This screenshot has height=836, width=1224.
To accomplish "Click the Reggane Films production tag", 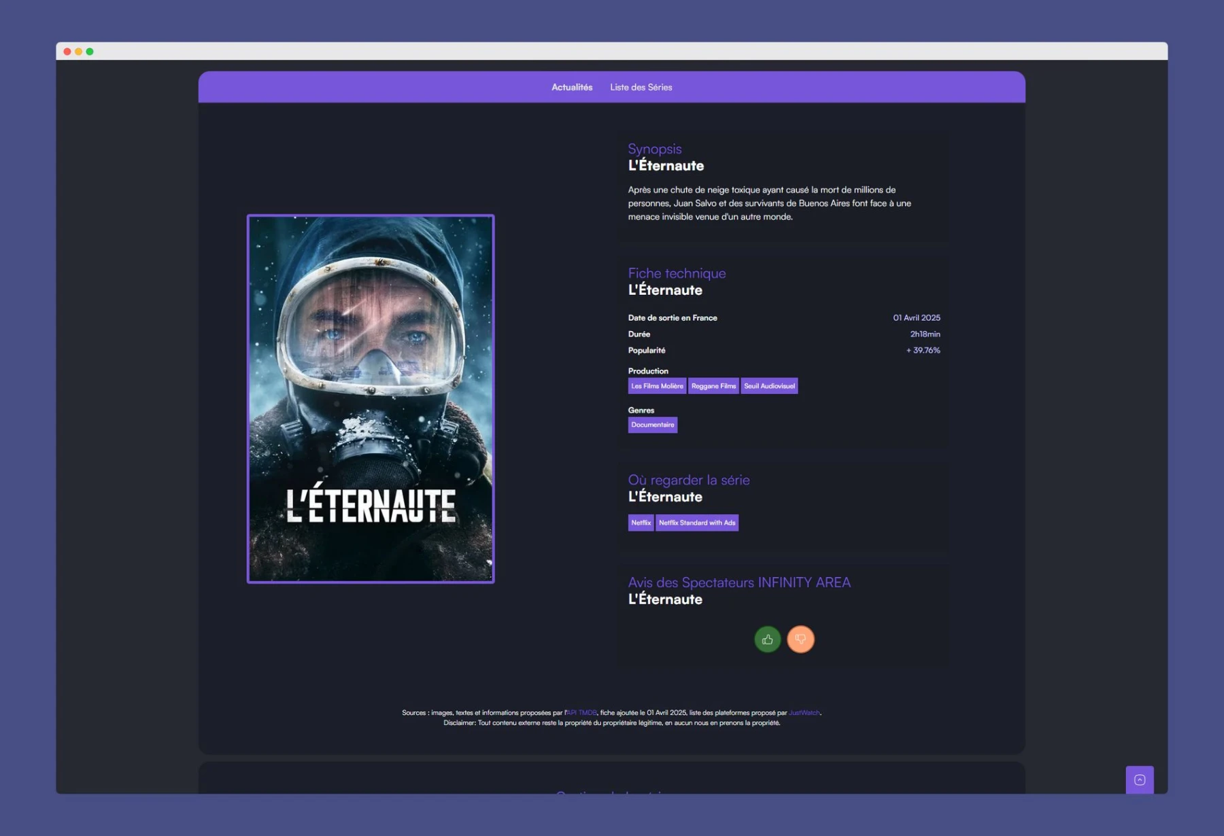I will click(x=713, y=386).
